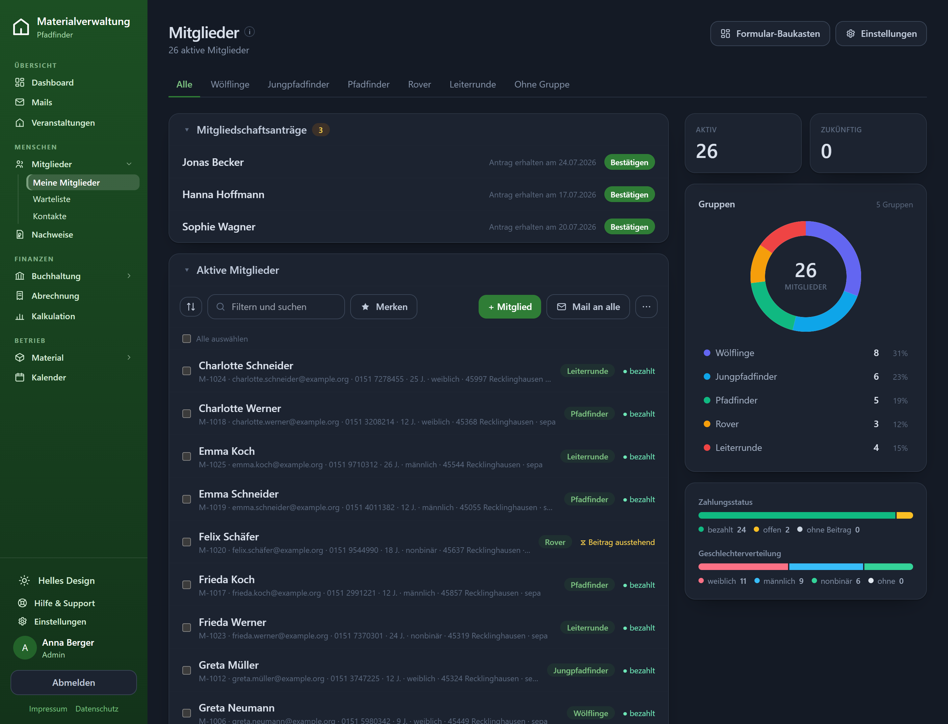Click the Nachweise document icon

(20, 234)
